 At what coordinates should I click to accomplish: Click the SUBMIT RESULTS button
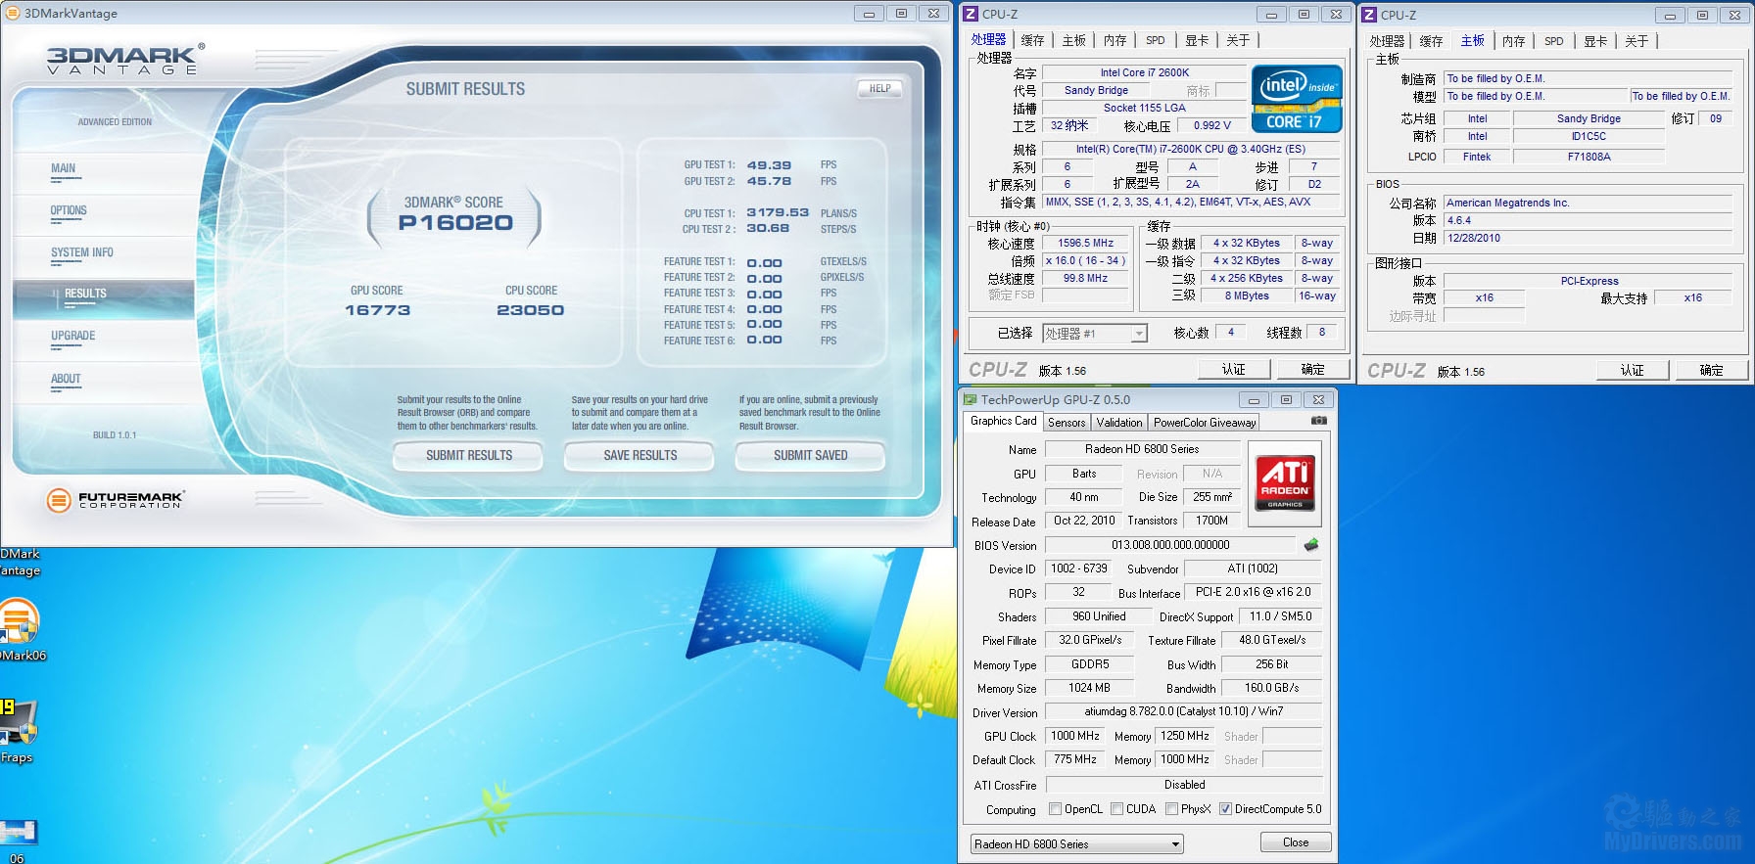[x=468, y=455]
